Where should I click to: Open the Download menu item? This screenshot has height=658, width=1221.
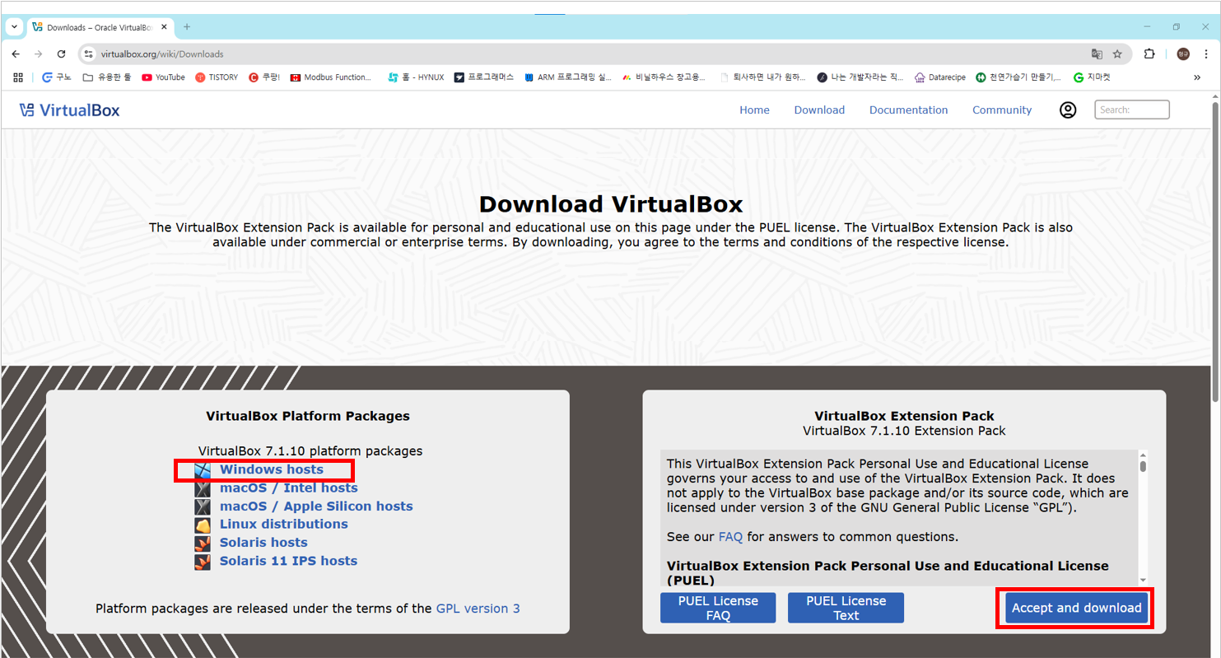(x=819, y=110)
